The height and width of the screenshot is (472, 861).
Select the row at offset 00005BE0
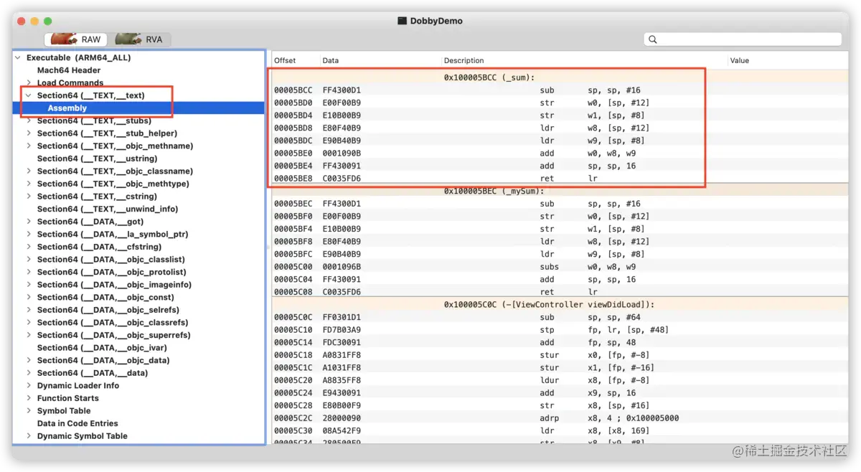(559, 154)
